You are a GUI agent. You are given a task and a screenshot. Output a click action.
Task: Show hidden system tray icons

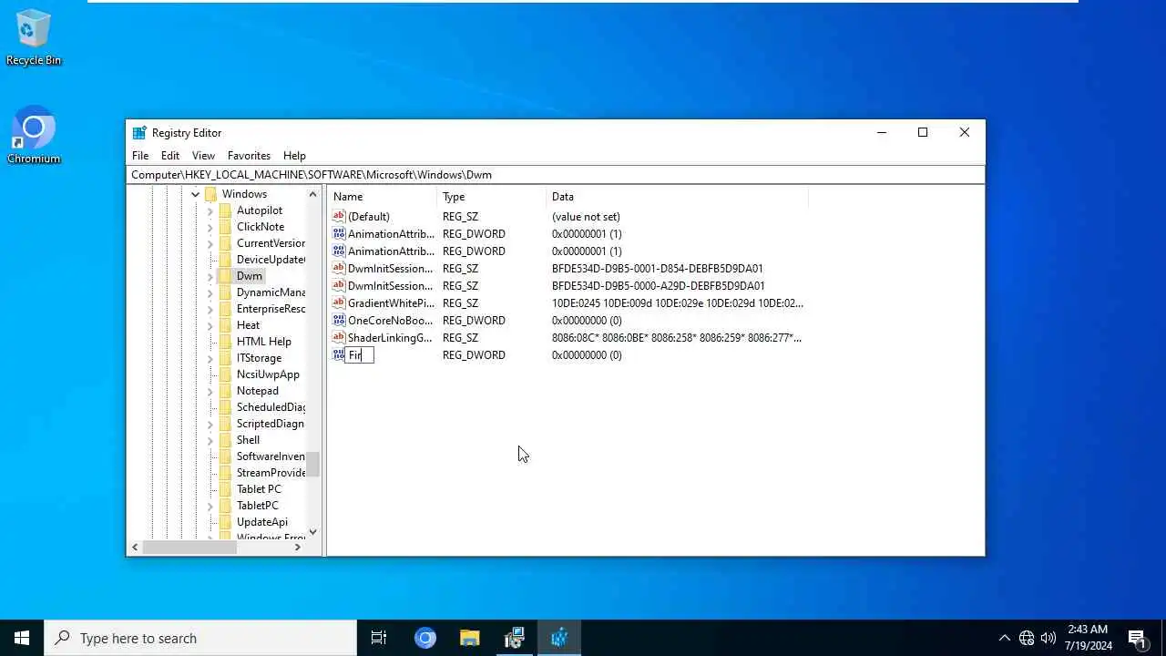pyautogui.click(x=1005, y=638)
